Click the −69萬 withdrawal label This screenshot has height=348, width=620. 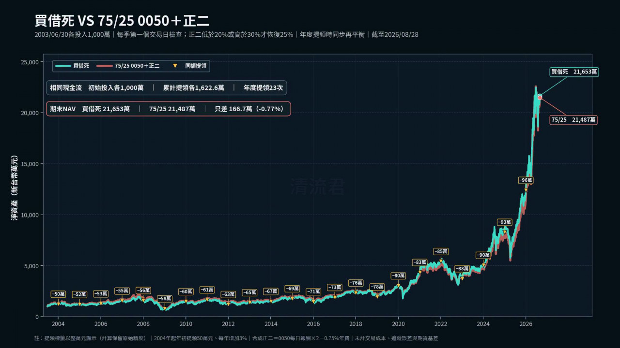click(292, 289)
